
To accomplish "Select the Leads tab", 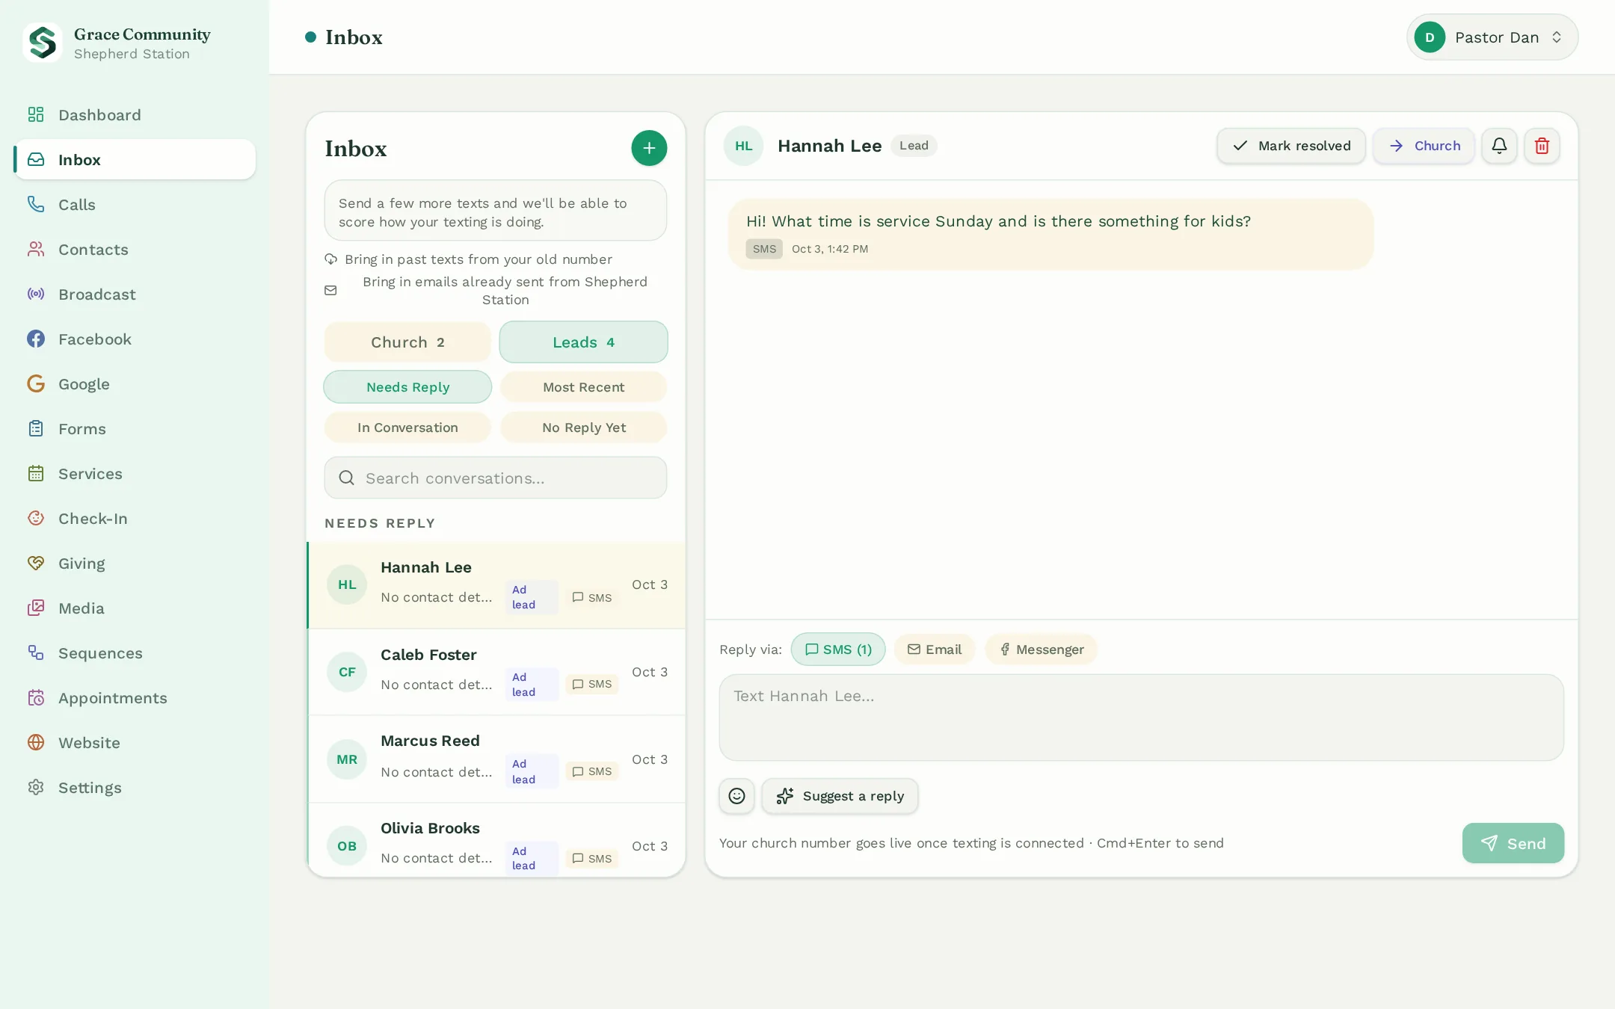I will point(583,342).
